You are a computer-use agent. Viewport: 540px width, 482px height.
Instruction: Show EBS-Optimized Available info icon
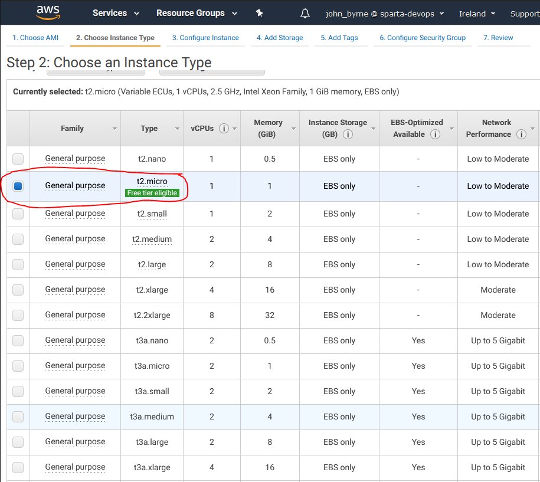pyautogui.click(x=436, y=135)
